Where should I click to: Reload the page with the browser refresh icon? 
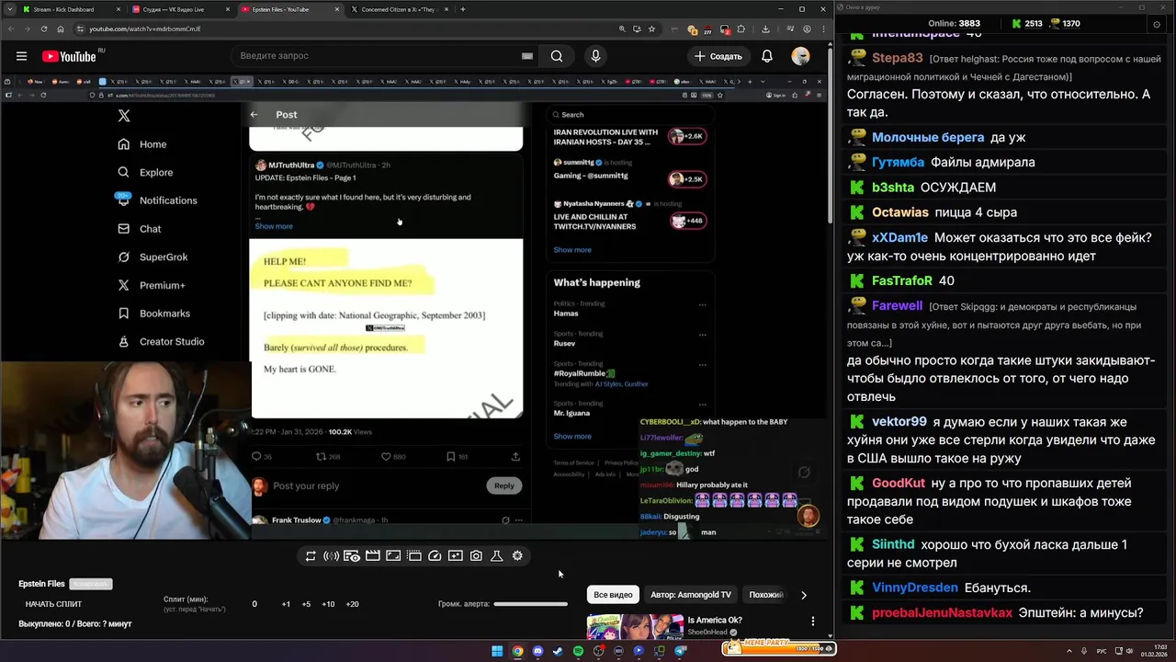click(x=43, y=29)
